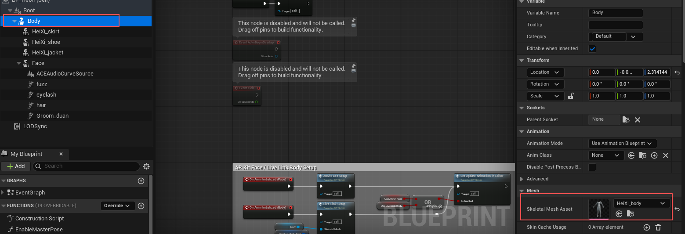Click the Tooltip text field
Viewport: 685px width, 234px height.
click(616, 25)
